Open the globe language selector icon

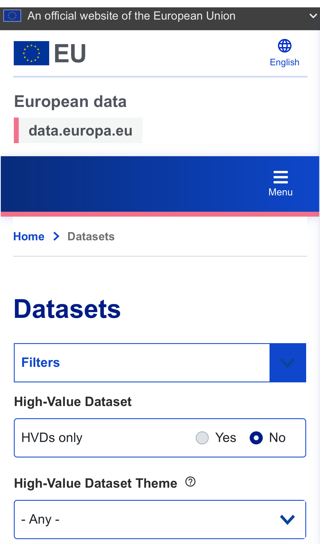point(284,46)
